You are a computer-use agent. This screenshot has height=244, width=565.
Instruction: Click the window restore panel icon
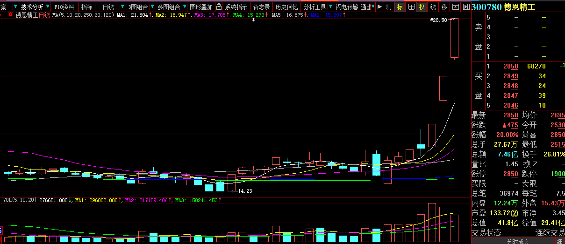pyautogui.click(x=456, y=7)
